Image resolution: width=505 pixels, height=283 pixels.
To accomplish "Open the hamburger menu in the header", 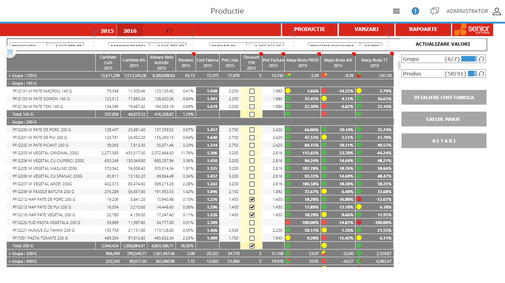I will (396, 11).
